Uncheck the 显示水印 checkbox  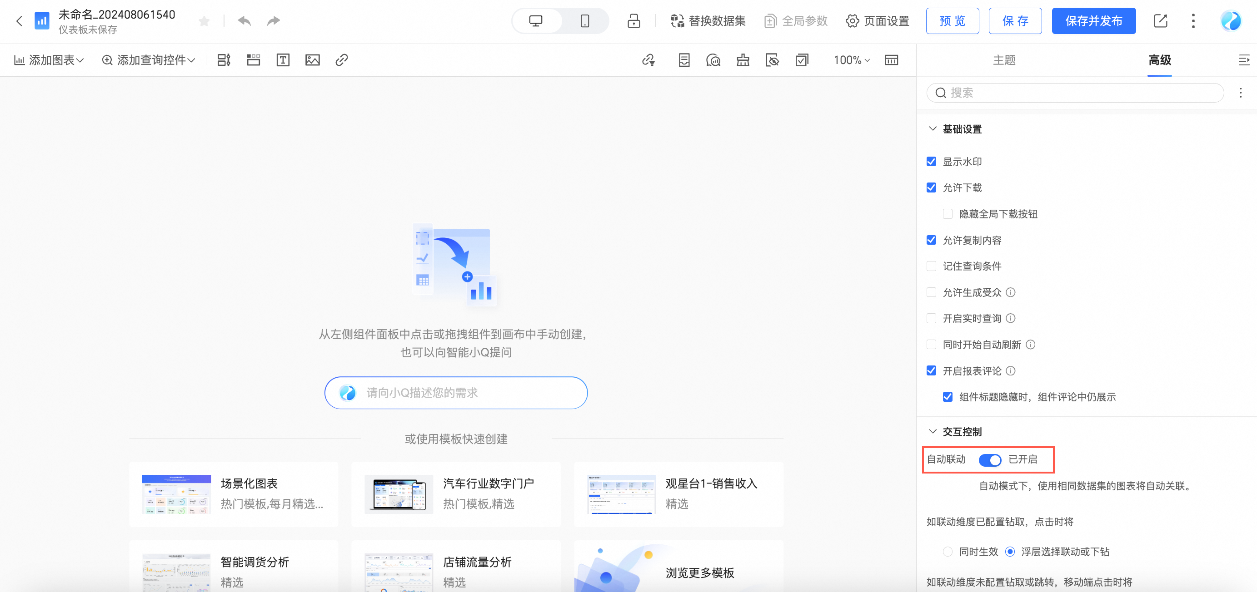pyautogui.click(x=931, y=162)
